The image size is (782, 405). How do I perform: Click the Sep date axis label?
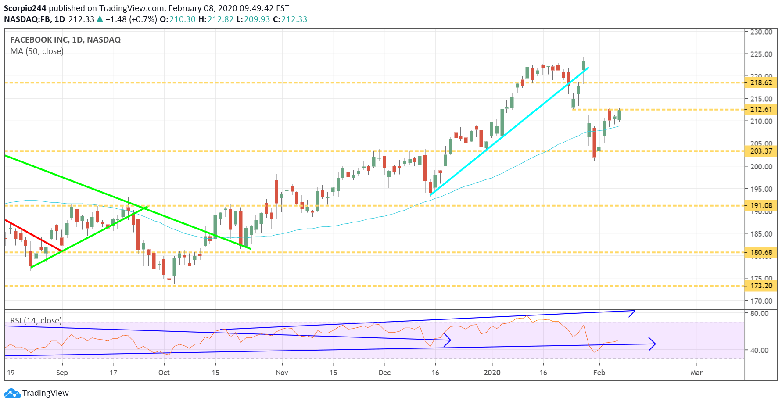click(x=62, y=373)
